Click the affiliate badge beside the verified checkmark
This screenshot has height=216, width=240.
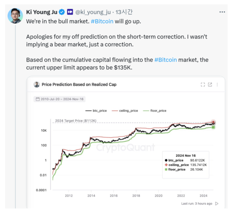(70, 12)
